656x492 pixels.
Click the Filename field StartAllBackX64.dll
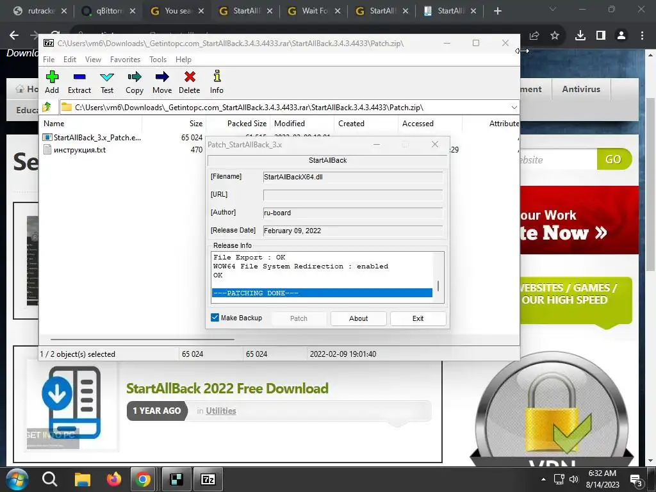click(x=353, y=177)
